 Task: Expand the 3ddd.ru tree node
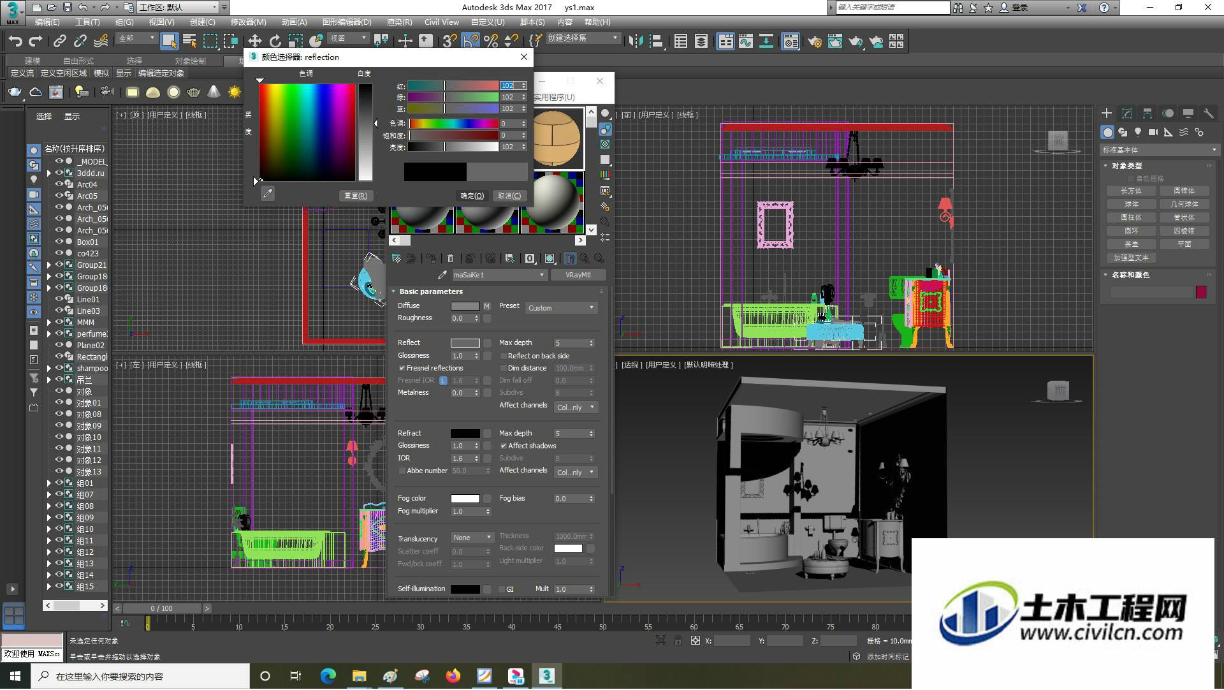coord(49,173)
